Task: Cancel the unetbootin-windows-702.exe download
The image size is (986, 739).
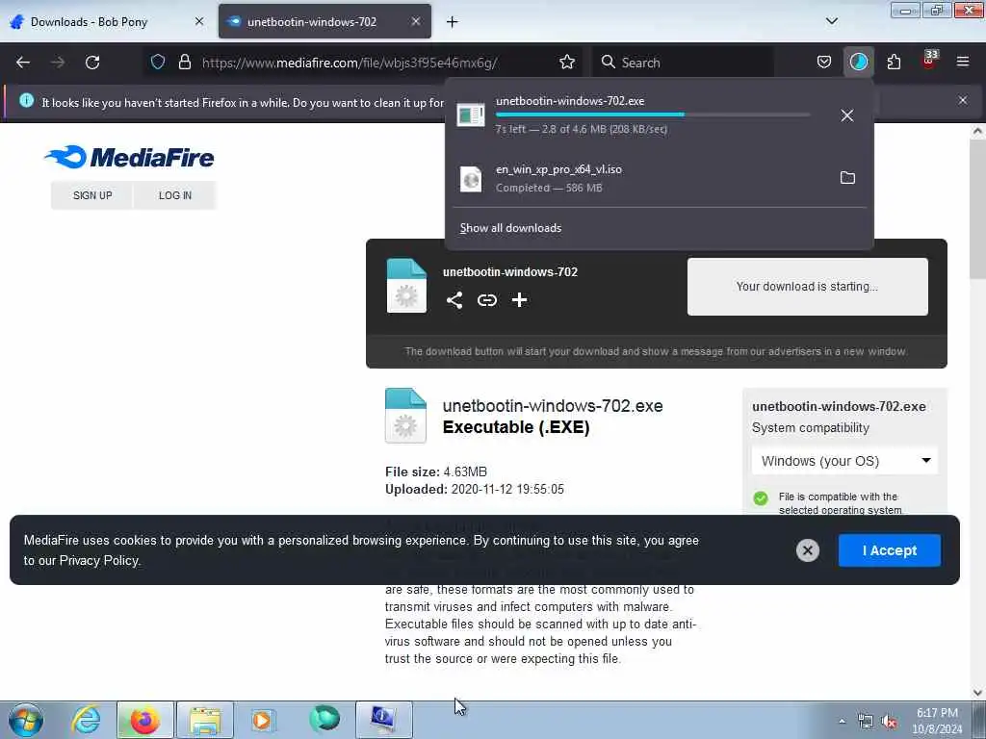Action: click(847, 115)
